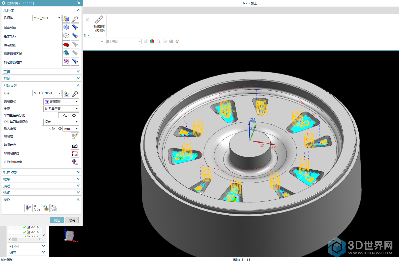
Task: Click the flashlight display icon for 指定毛坯
Action: [x=75, y=36]
